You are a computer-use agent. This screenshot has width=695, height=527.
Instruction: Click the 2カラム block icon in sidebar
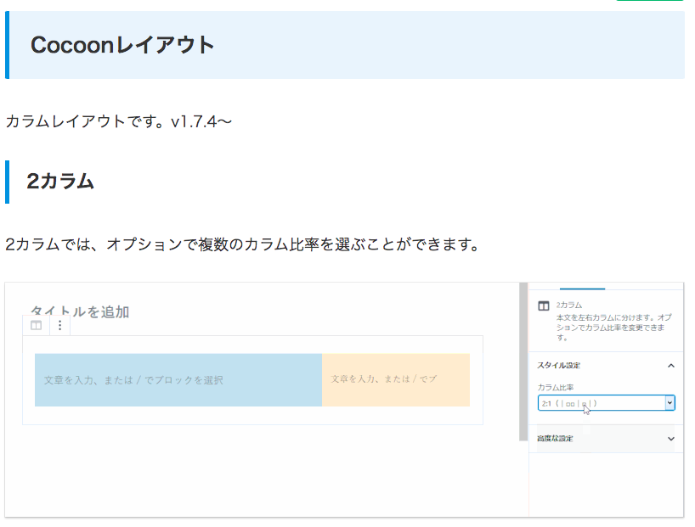click(x=544, y=306)
